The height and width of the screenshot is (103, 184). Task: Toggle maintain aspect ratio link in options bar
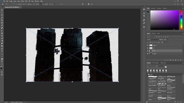41,4
